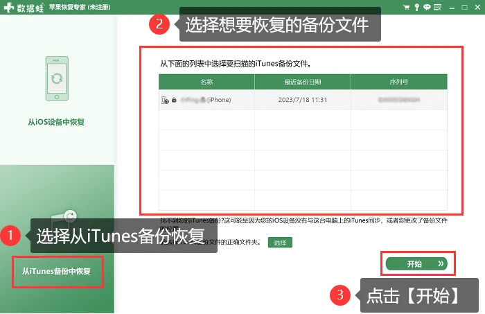
Task: Click the 序列号 column header
Action: point(399,82)
